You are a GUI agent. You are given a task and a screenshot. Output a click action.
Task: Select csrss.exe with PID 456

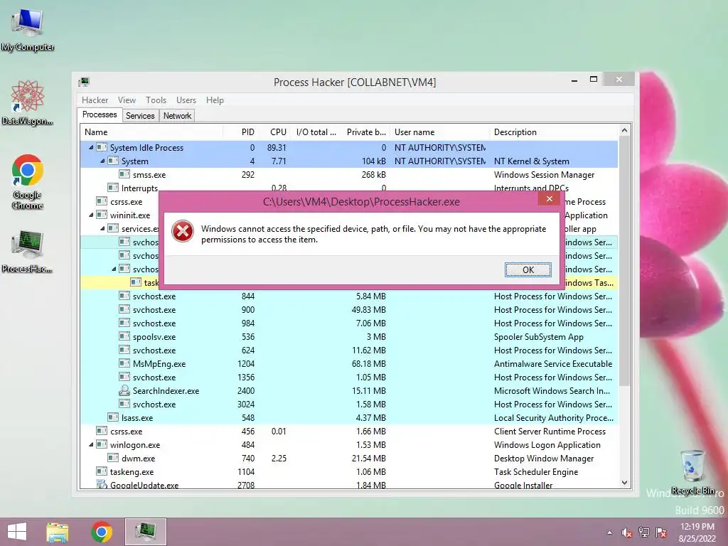tap(348, 432)
